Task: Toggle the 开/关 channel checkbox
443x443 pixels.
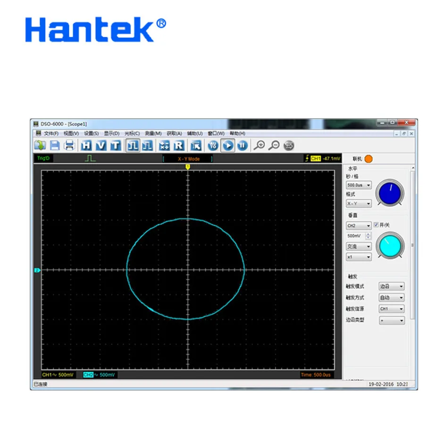Action: (x=376, y=225)
